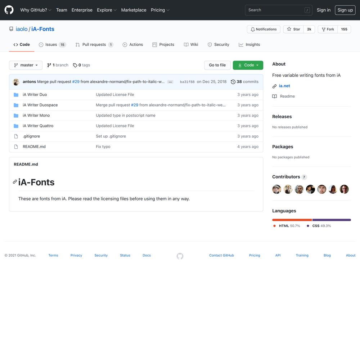Open the Fix typo commit message
The image size is (360, 360).
click(103, 147)
